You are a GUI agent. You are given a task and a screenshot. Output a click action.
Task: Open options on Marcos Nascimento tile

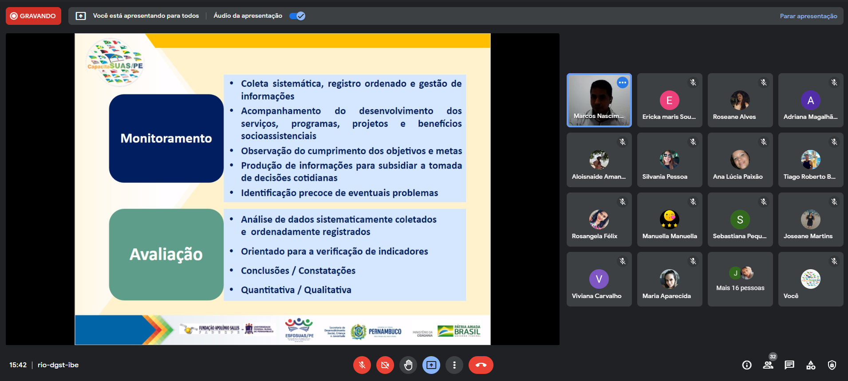tap(623, 82)
